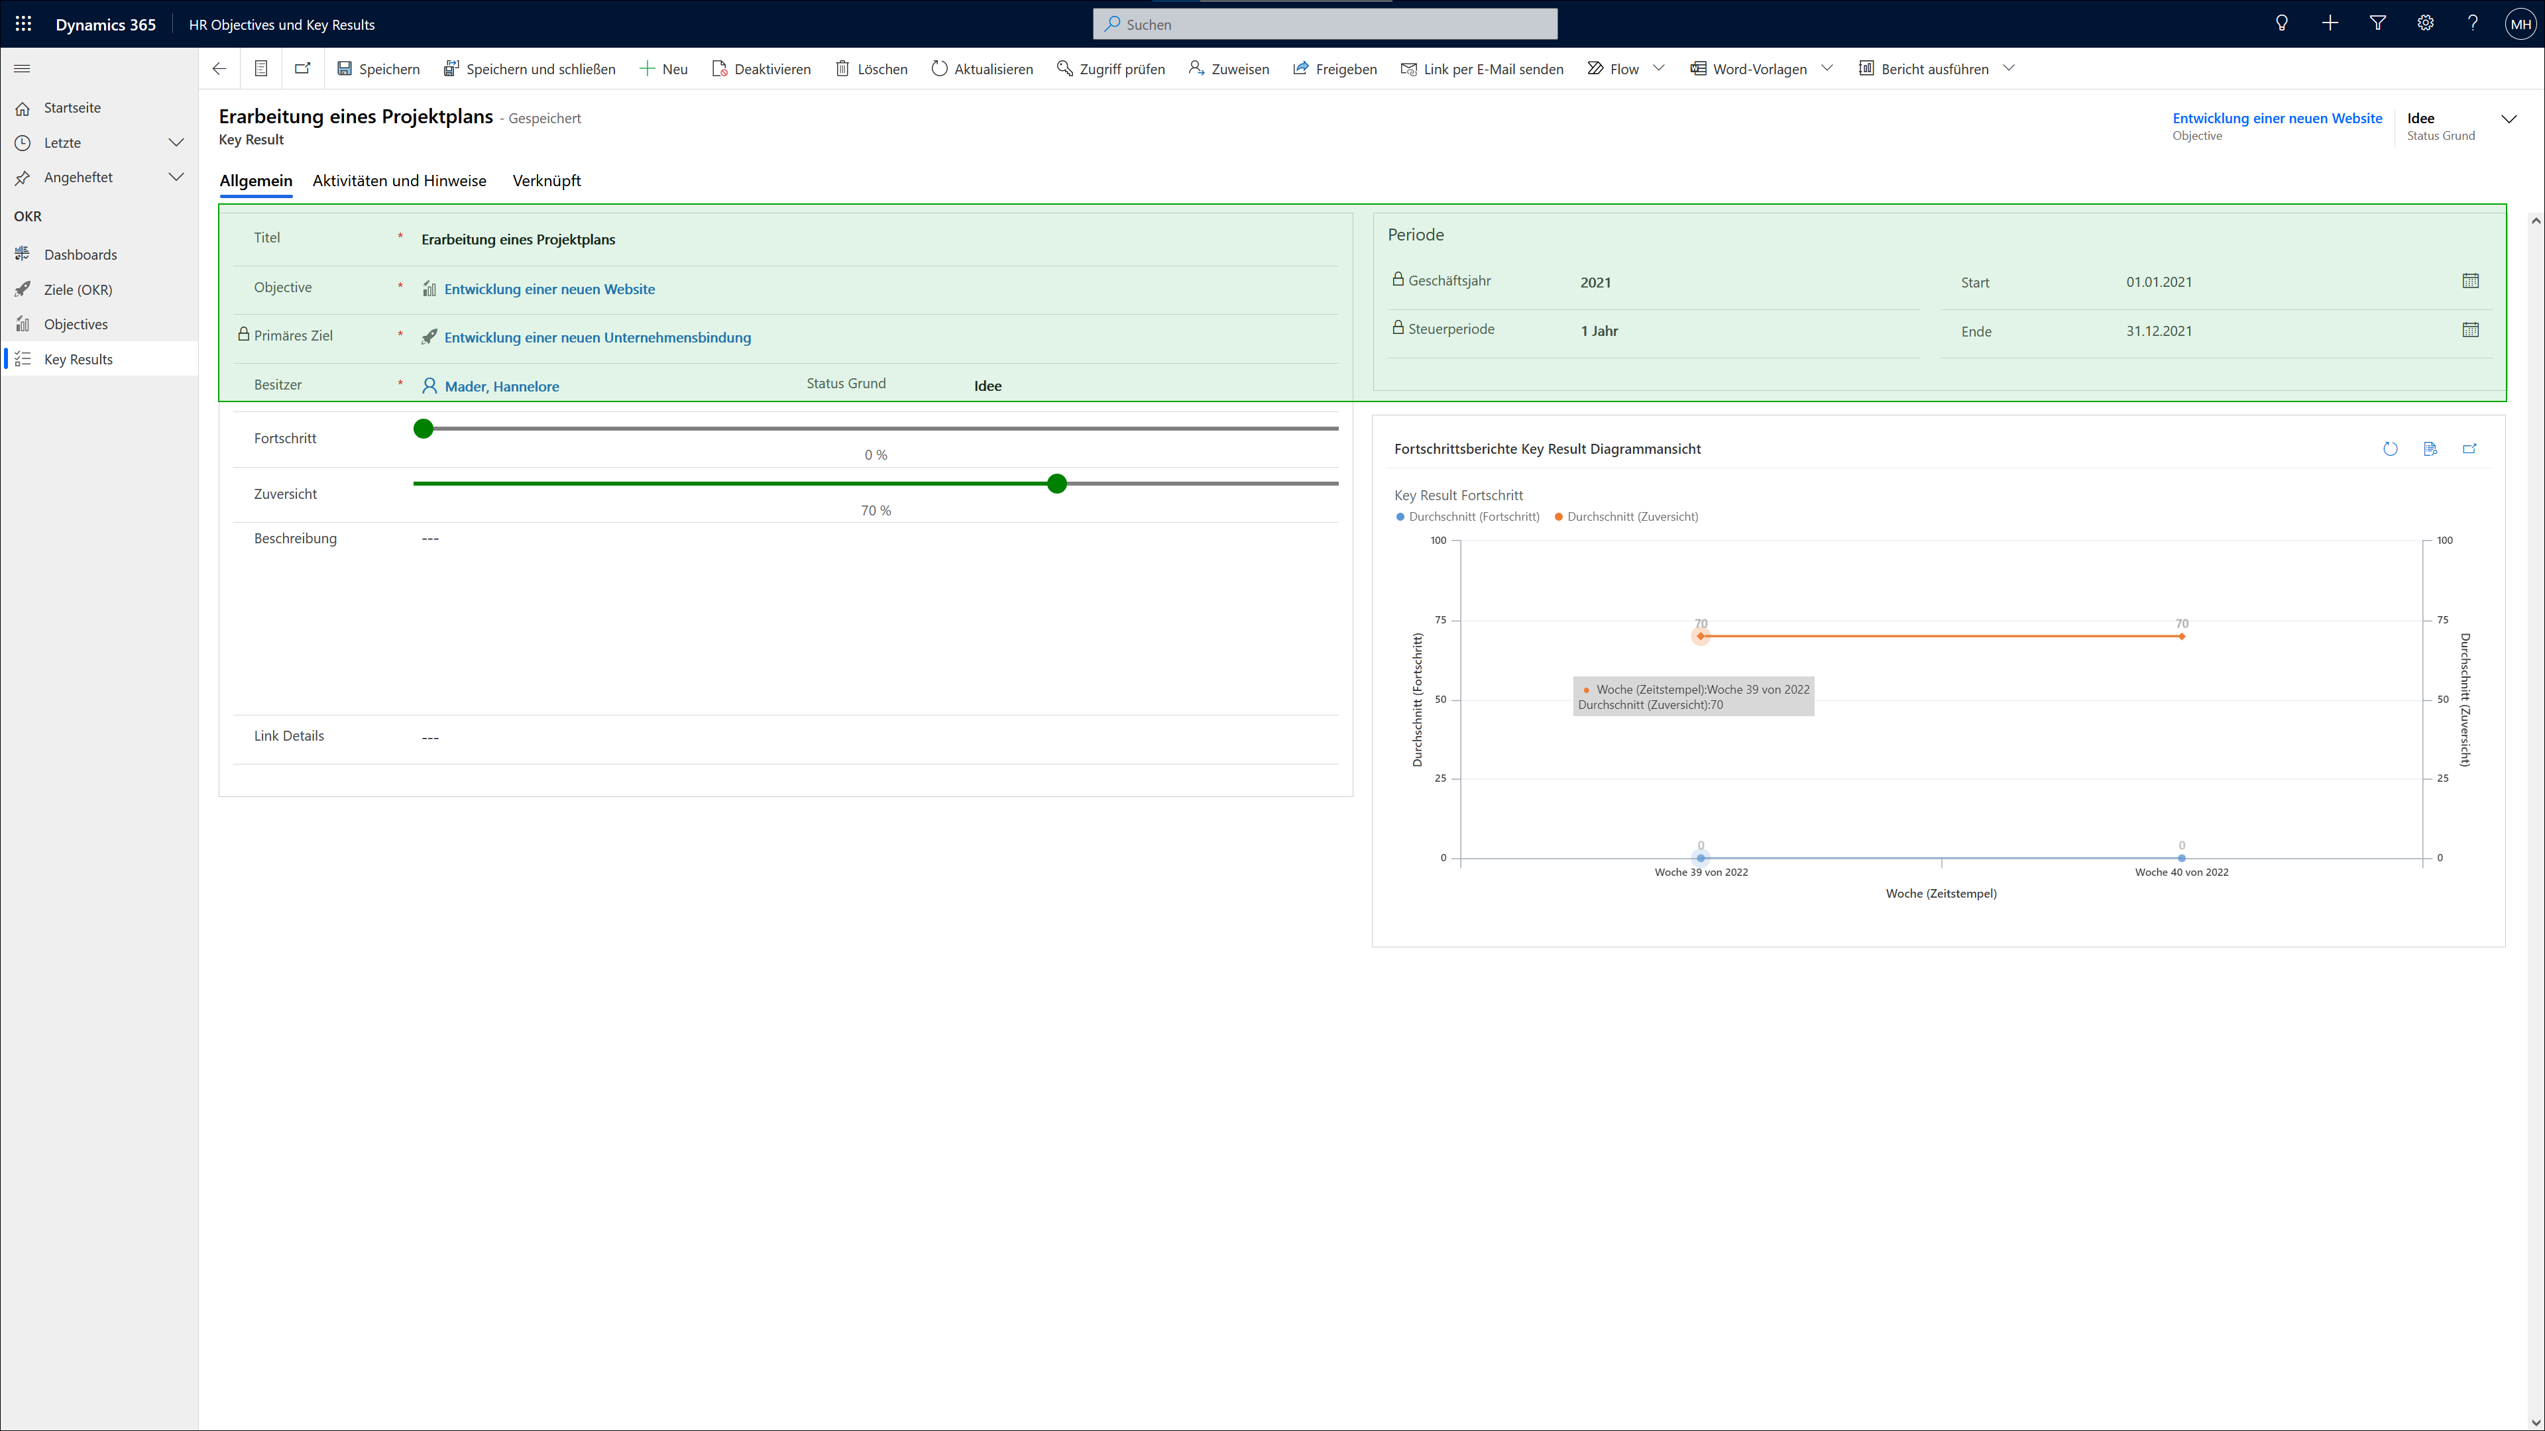Click Bericht ausführen
Image resolution: width=2545 pixels, height=1431 pixels.
(1923, 69)
